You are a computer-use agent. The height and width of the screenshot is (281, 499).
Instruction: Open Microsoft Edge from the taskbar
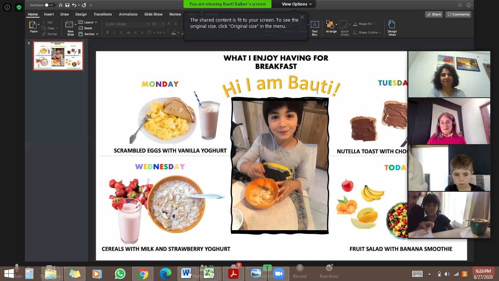[165, 274]
